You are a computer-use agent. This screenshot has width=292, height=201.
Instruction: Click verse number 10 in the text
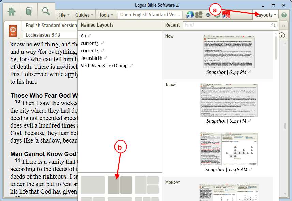(17, 102)
